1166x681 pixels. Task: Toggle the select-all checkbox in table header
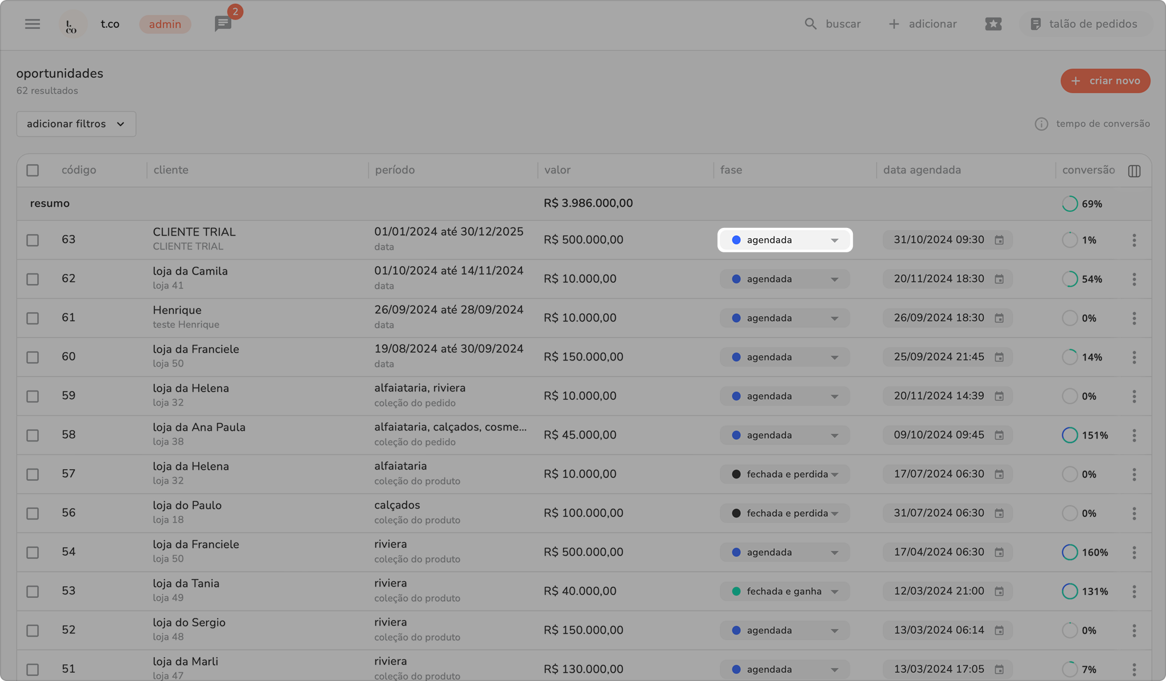coord(33,170)
